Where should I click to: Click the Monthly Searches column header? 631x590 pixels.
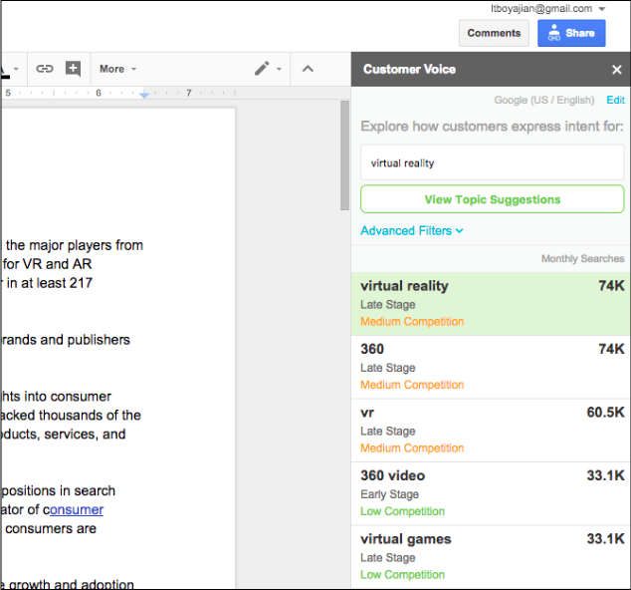(582, 259)
